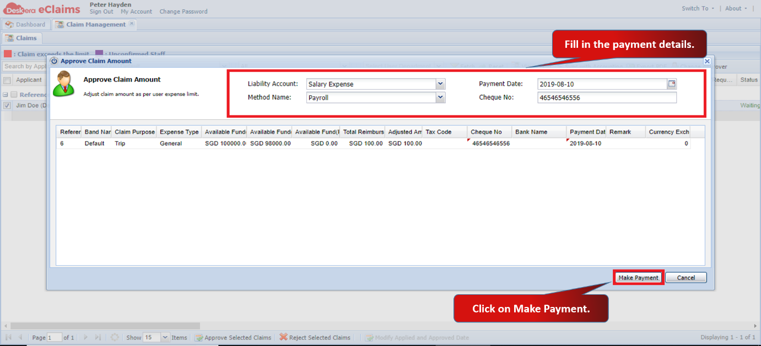The width and height of the screenshot is (761, 346).
Task: Click the Make Payment button
Action: click(x=638, y=278)
